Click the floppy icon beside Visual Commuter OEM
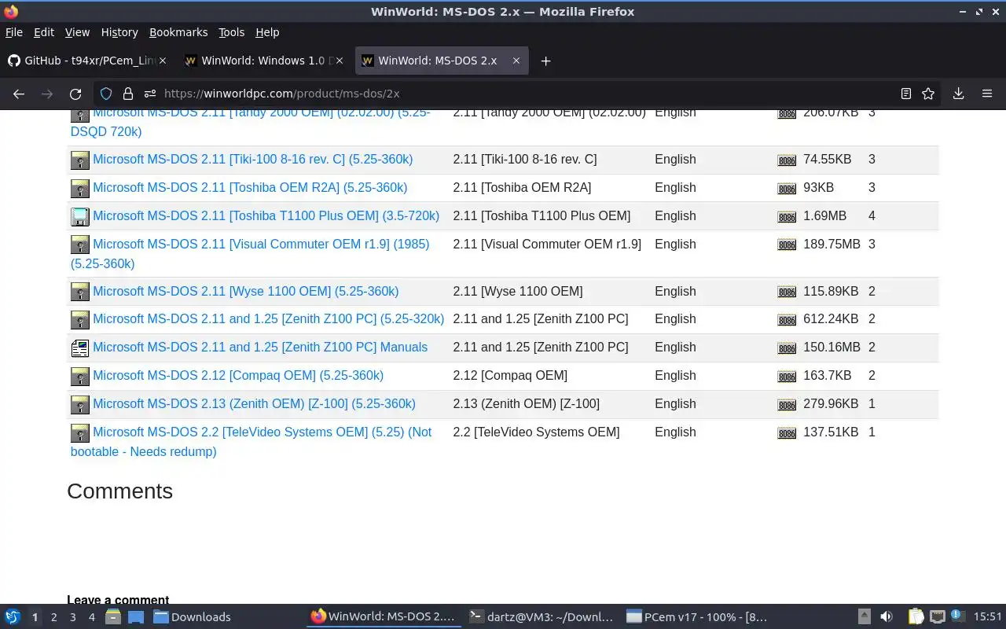Screen dimensions: 1006x629 point(80,245)
